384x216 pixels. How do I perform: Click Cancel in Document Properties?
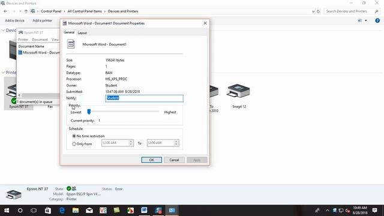[x=174, y=160]
